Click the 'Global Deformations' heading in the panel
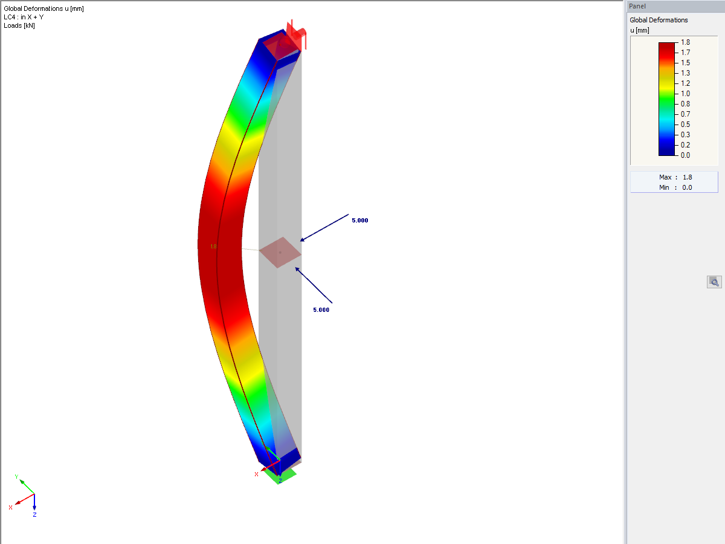 pos(659,20)
